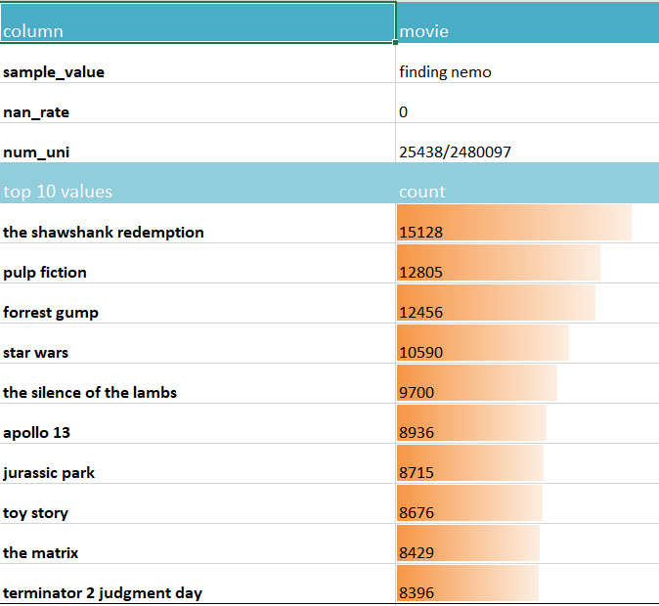Select the '25438/2480097' cell
This screenshot has width=659, height=606.
point(527,143)
